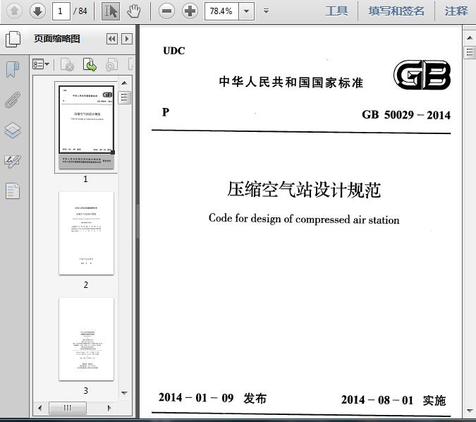
Task: Select page 3 thumbnail
Action: 86,339
